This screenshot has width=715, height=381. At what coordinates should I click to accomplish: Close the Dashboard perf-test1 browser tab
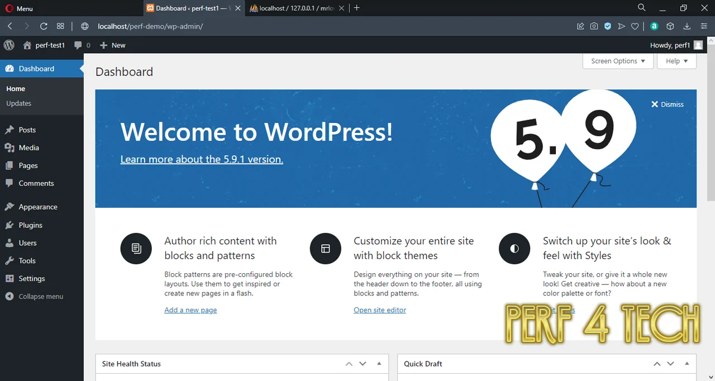point(238,8)
